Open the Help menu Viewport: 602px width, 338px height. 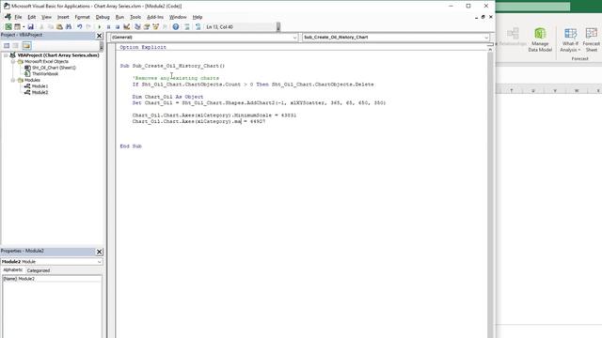[x=198, y=17]
